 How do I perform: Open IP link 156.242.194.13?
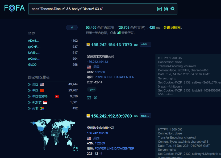tap(97, 62)
